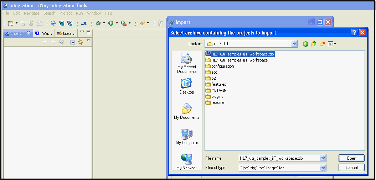
Task: Click the Open button
Action: (351, 158)
